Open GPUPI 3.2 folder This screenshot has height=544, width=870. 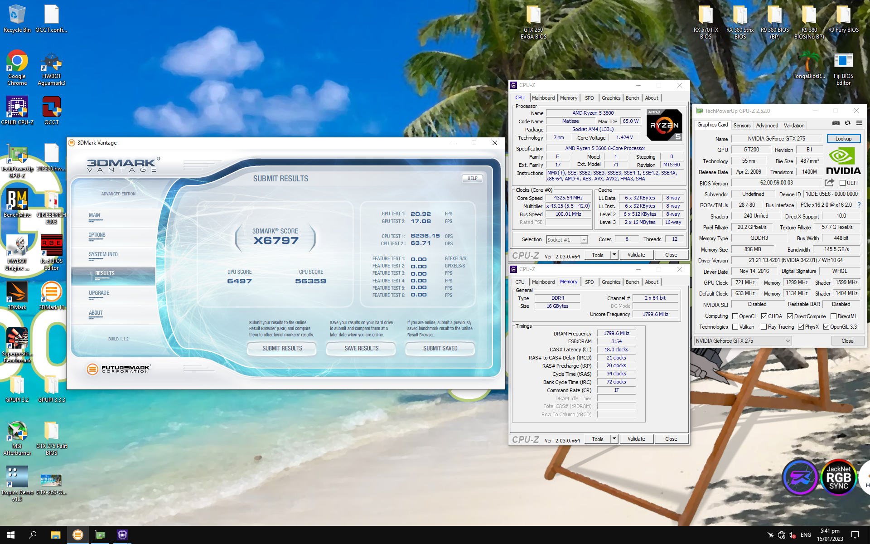[x=17, y=388]
